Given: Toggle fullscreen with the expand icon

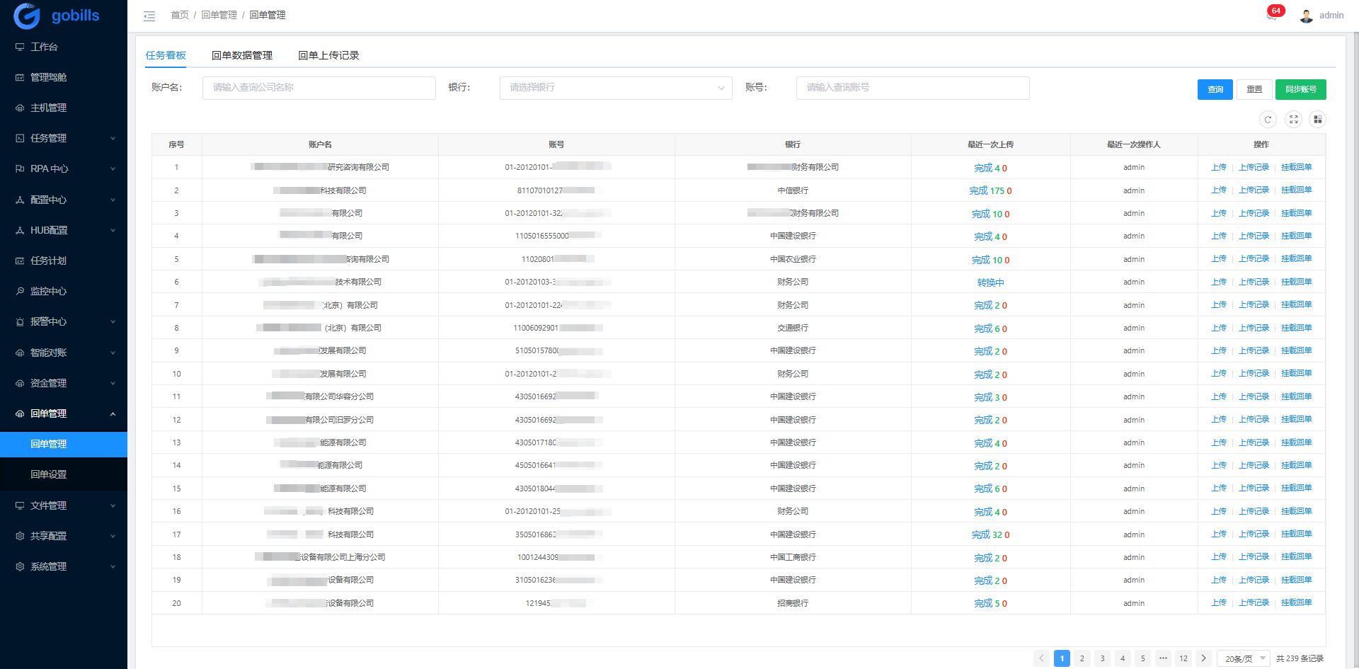Looking at the screenshot, I should pos(1293,120).
